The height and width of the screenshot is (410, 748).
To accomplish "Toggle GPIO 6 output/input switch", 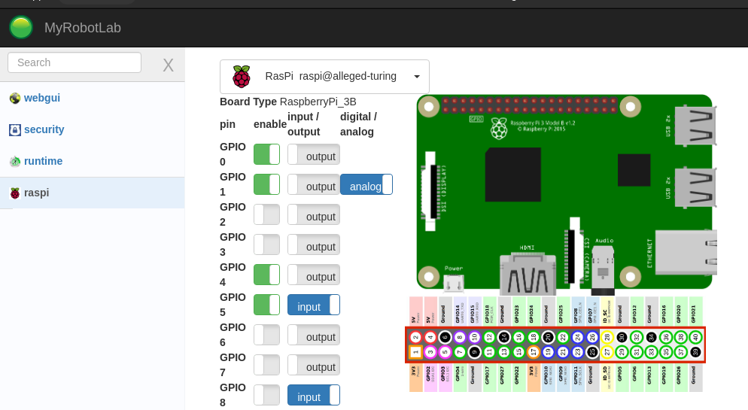I will point(314,335).
